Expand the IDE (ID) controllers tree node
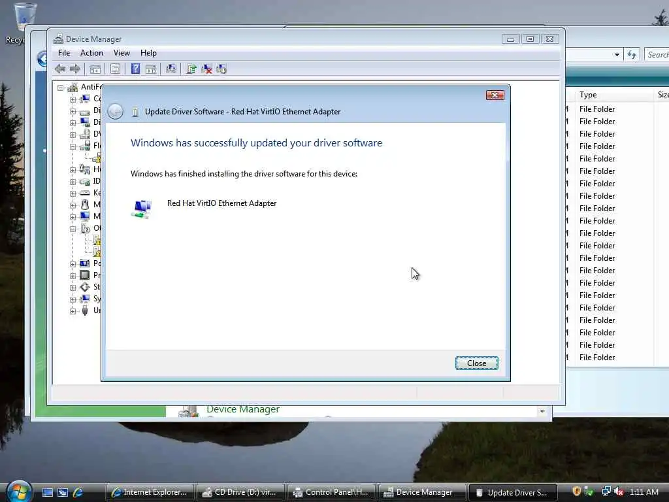The height and width of the screenshot is (502, 669). click(73, 182)
